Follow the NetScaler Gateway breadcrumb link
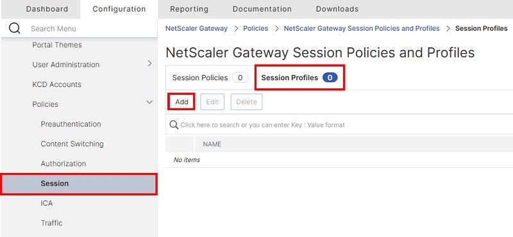This screenshot has height=237, width=513. click(x=196, y=28)
